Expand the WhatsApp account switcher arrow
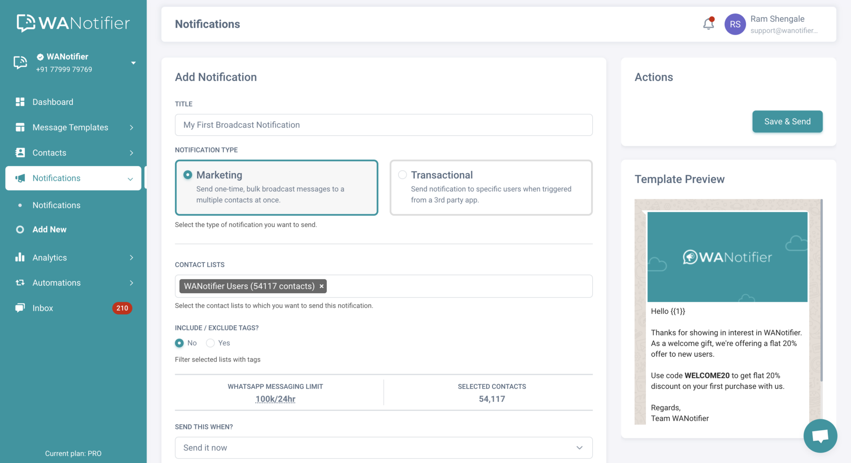The height and width of the screenshot is (463, 851). click(x=133, y=63)
